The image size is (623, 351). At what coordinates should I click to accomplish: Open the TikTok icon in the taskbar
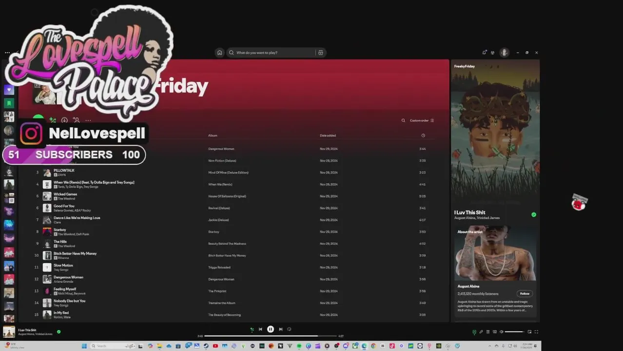392,346
